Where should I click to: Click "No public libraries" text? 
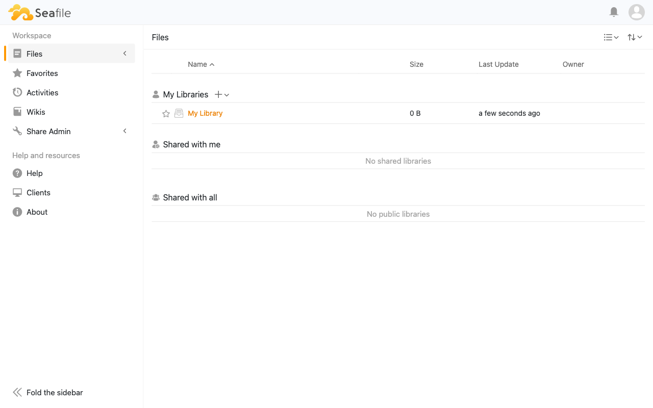tap(398, 214)
